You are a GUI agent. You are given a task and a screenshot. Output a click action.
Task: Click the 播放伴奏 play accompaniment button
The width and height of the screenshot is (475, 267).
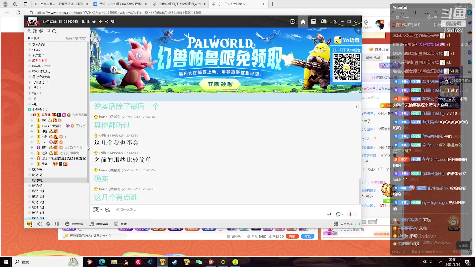(x=99, y=224)
